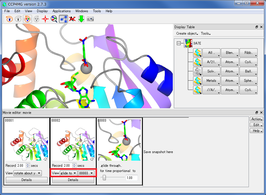266x195 pixels.
Task: Click the magnifier find atoms icon
Action: (x=54, y=19)
